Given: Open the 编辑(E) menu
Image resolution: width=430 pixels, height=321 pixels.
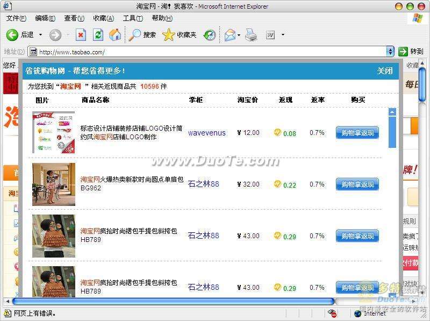Looking at the screenshot, I should pyautogui.click(x=45, y=18).
